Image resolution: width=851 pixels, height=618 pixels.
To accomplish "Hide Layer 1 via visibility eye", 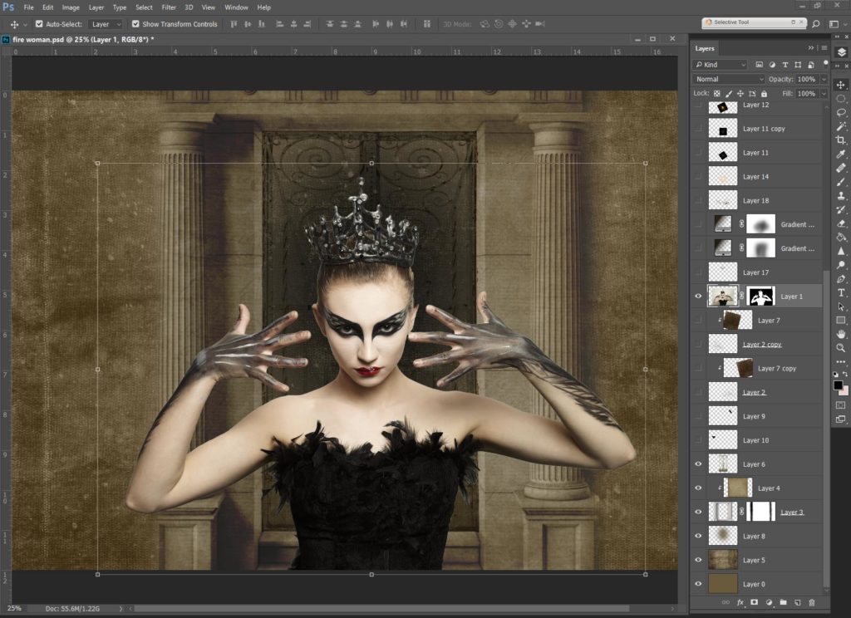I will [698, 297].
